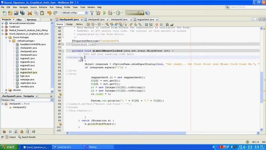Viewport: 266px width, 150px height.
Task: Click the Profile Project clock icon
Action: pyautogui.click(x=118, y=13)
